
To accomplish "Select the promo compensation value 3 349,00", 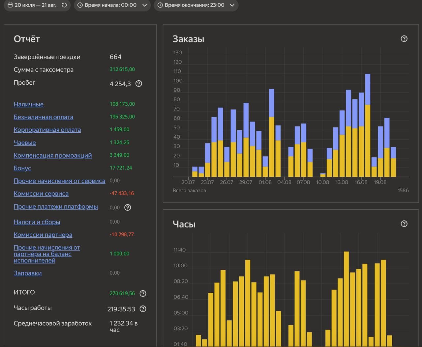I will point(119,155).
